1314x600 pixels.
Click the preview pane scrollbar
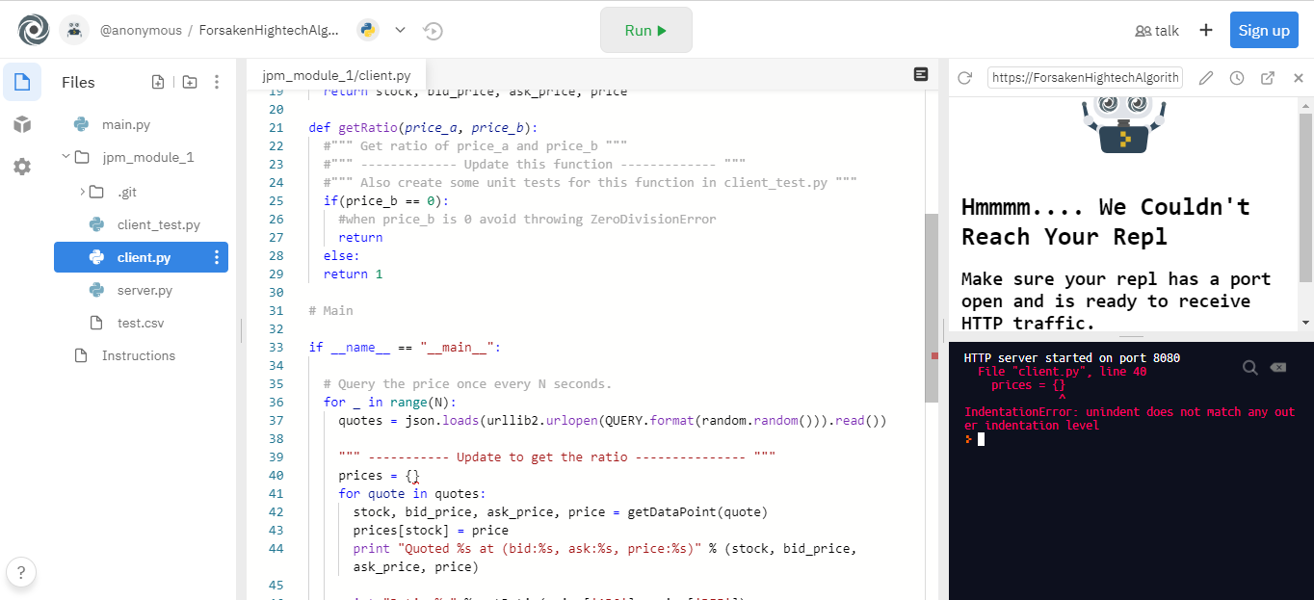[1305, 197]
